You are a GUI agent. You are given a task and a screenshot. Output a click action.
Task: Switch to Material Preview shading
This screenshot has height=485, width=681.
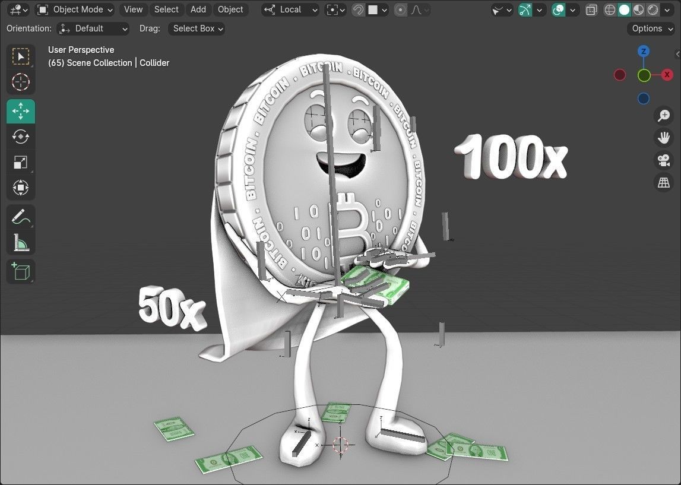click(638, 9)
